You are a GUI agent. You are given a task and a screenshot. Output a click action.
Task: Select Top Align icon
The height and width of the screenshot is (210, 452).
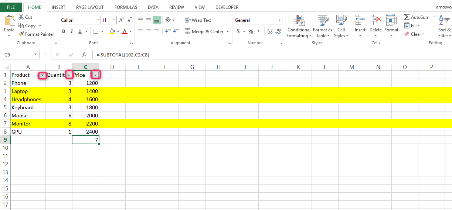[x=140, y=20]
